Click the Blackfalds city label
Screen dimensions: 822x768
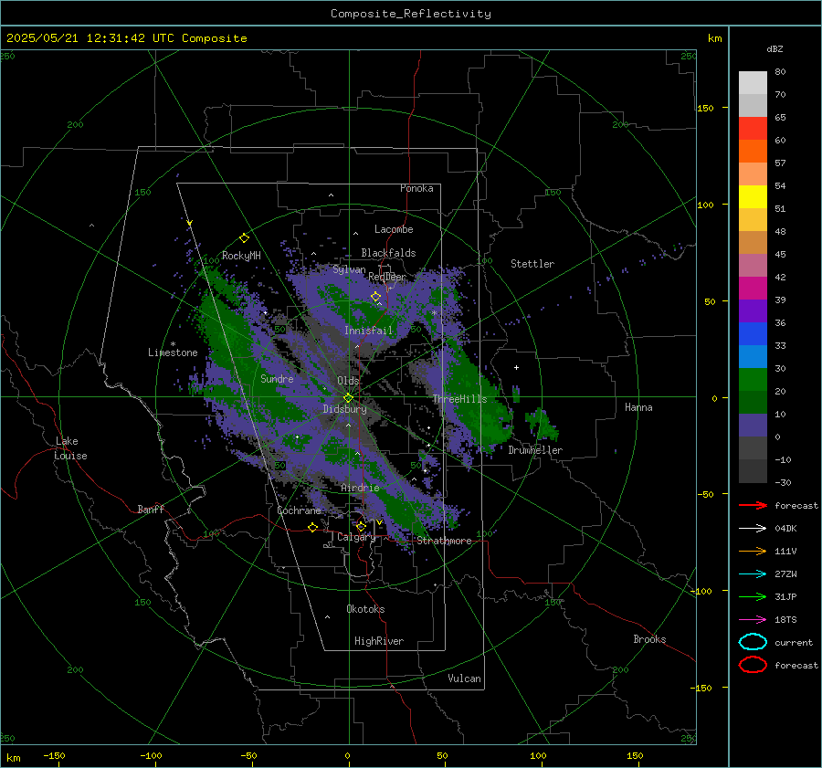(388, 253)
